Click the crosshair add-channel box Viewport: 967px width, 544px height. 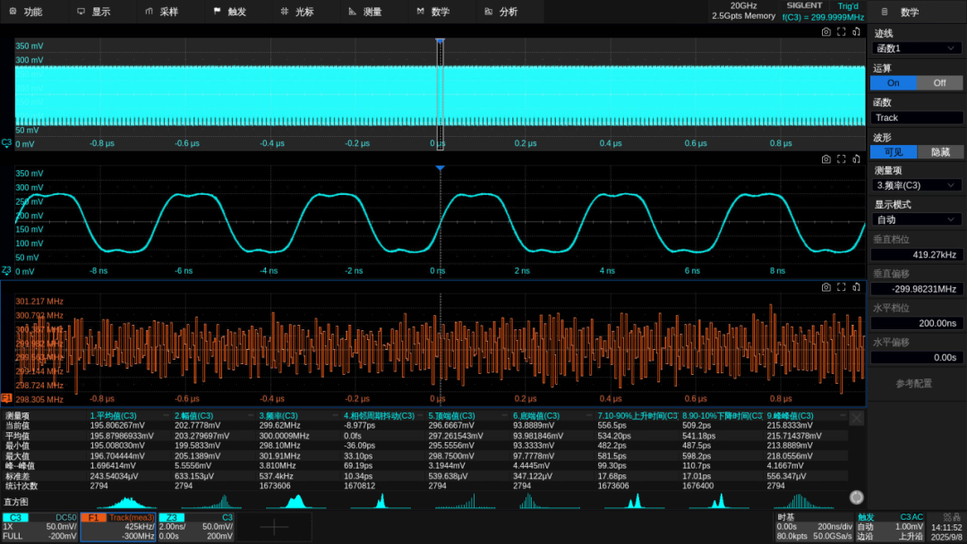274,527
